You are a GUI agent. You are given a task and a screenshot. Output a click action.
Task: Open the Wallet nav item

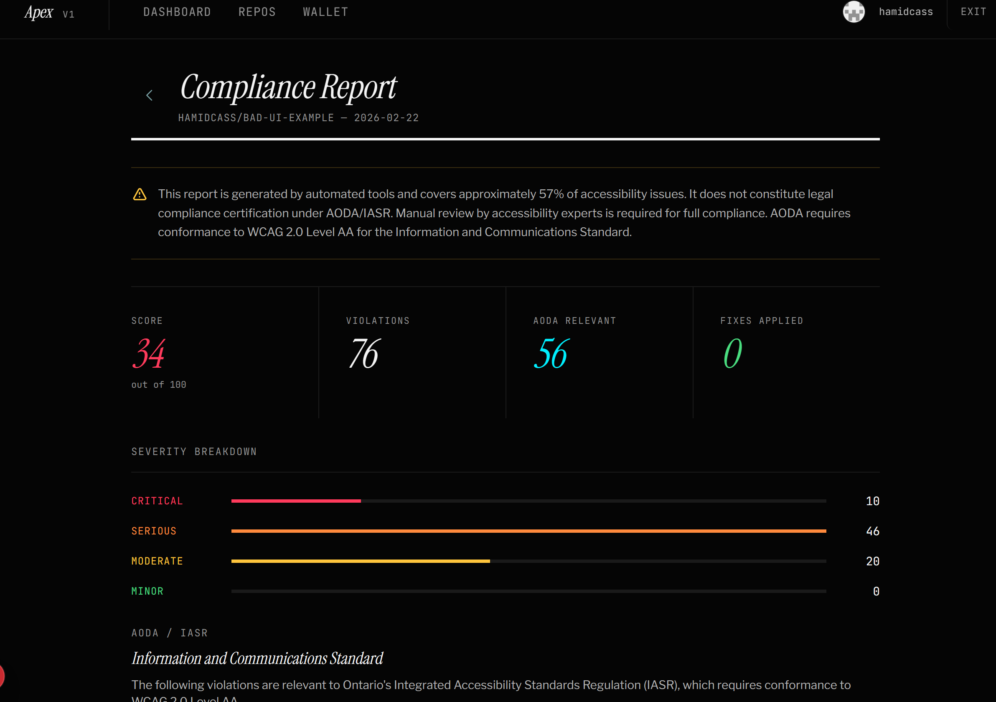click(x=325, y=12)
